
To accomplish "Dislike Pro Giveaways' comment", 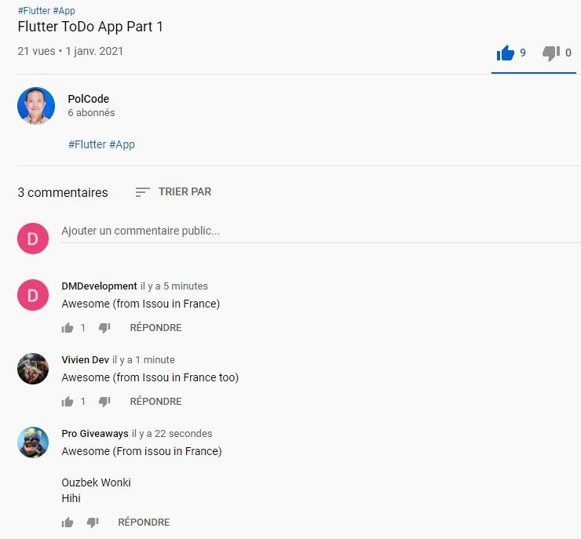I will pos(93,522).
